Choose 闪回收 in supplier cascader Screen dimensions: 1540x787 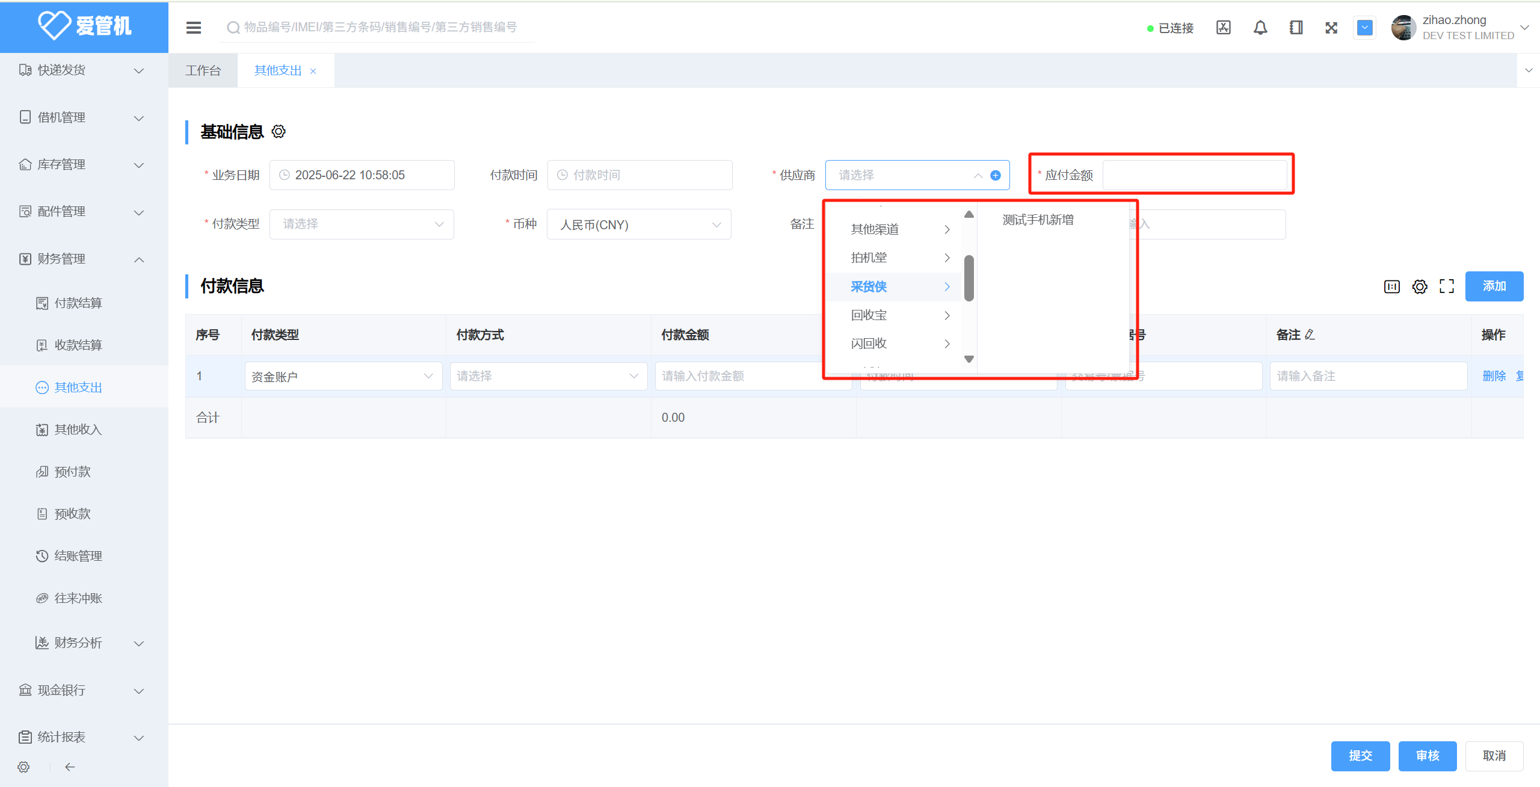coord(894,344)
